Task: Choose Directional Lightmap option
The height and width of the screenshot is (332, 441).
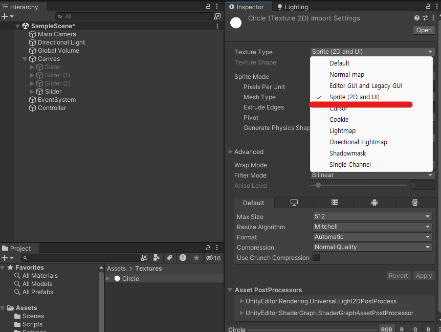Action: (x=358, y=142)
